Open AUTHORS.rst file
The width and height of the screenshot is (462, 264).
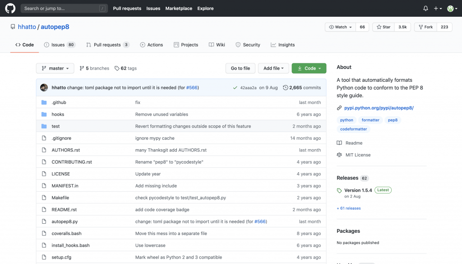(66, 150)
